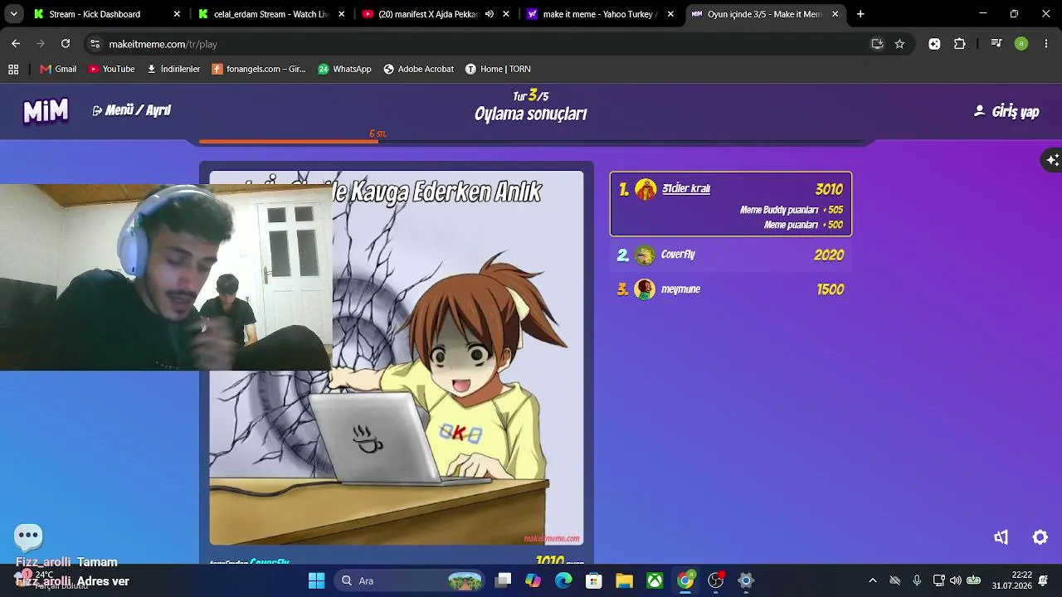The height and width of the screenshot is (597, 1062).
Task: Expand the tab search dropdown
Action: tap(13, 14)
